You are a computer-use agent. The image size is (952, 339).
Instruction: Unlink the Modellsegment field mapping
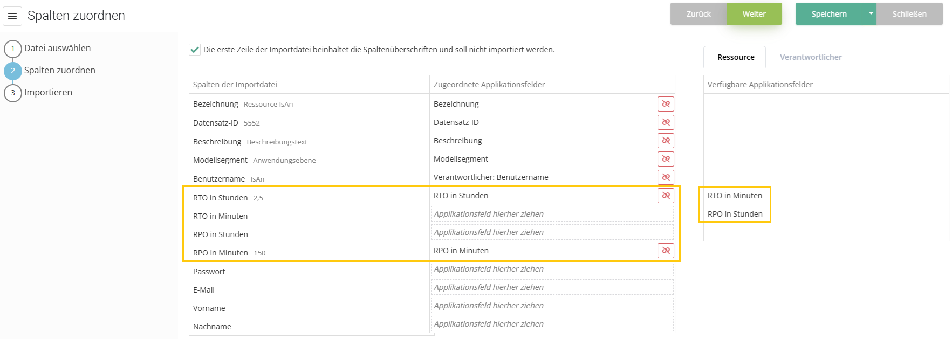666,159
